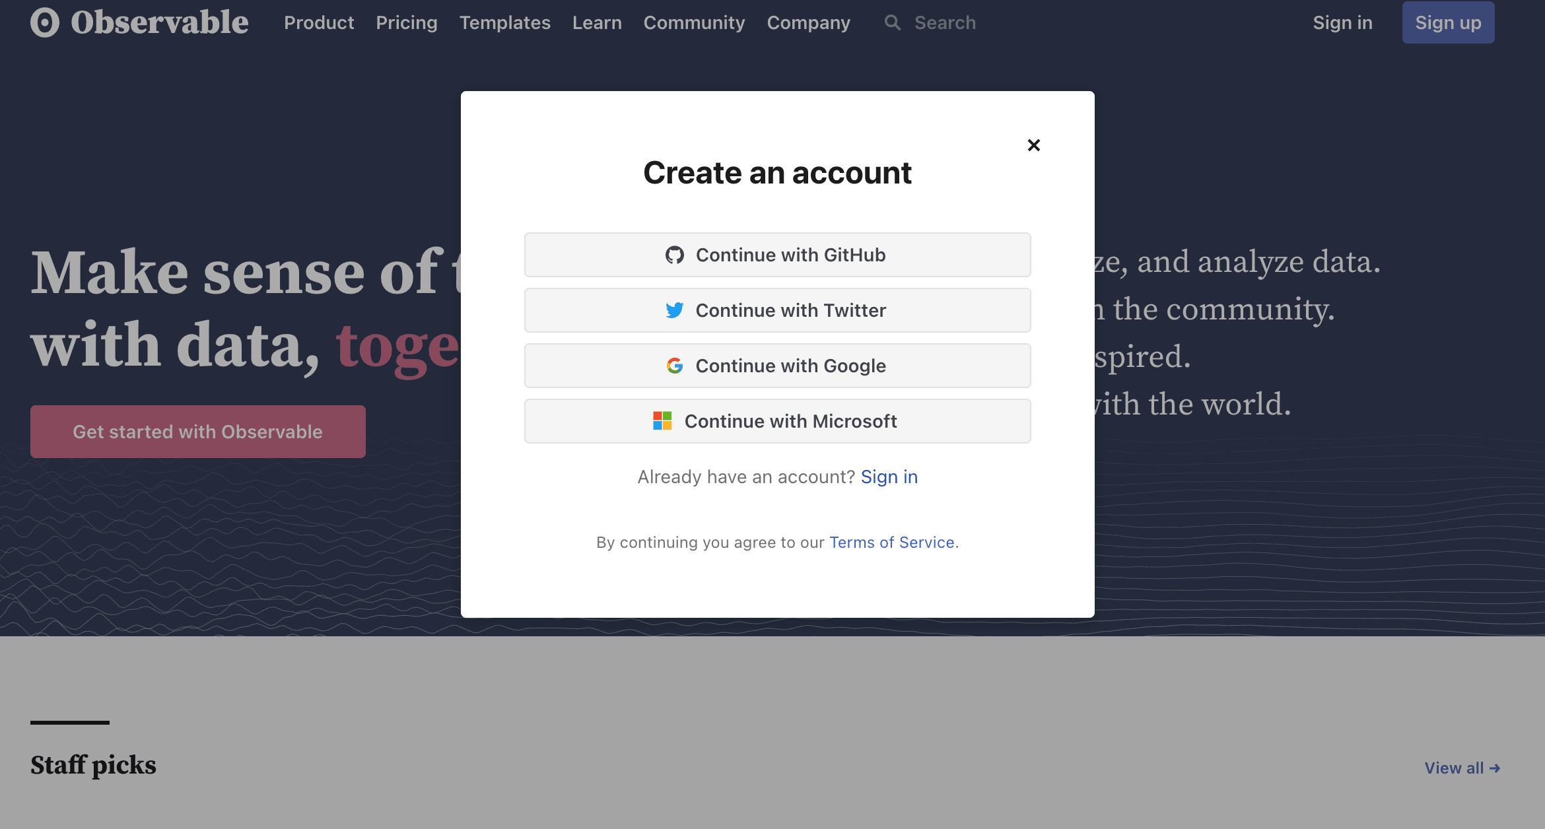Open the Company menu
Screen dimensions: 1545x829
pos(808,23)
